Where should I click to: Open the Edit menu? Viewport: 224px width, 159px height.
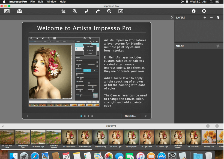[41, 2]
